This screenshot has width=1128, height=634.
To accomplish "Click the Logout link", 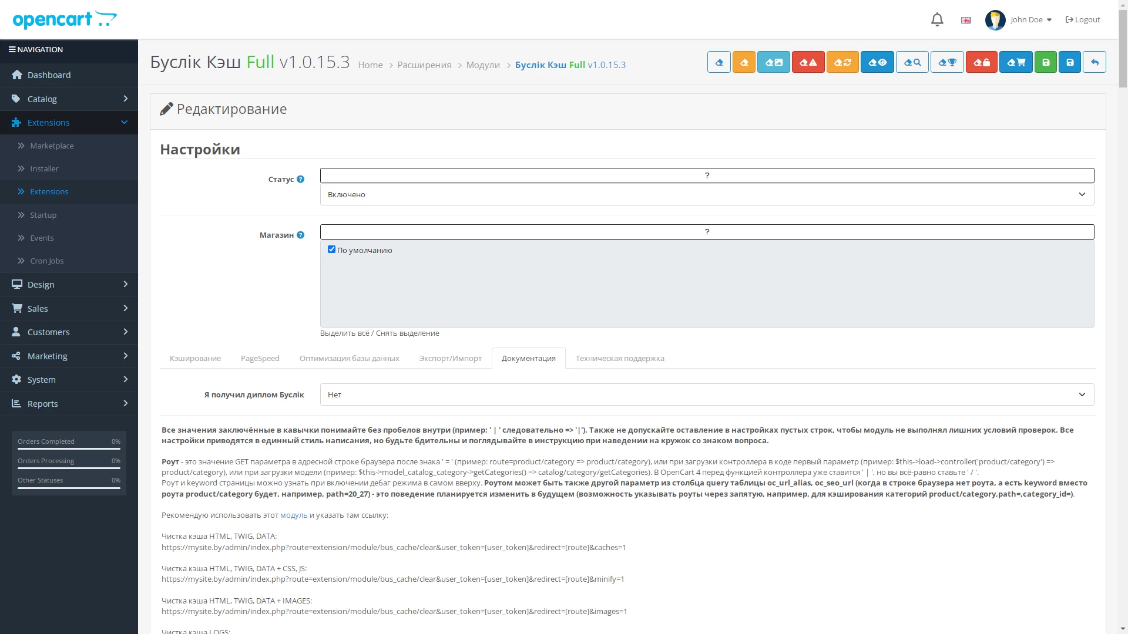I will pos(1083,20).
